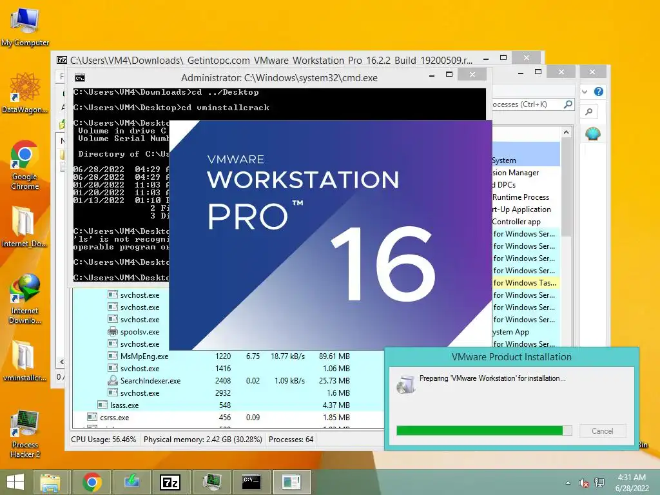Viewport: 660px width, 495px height.
Task: Select svchost.exe row with PID 2932
Action: point(229,393)
